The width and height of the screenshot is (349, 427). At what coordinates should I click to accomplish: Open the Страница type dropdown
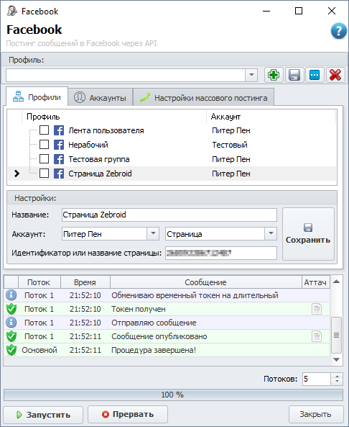coord(271,233)
